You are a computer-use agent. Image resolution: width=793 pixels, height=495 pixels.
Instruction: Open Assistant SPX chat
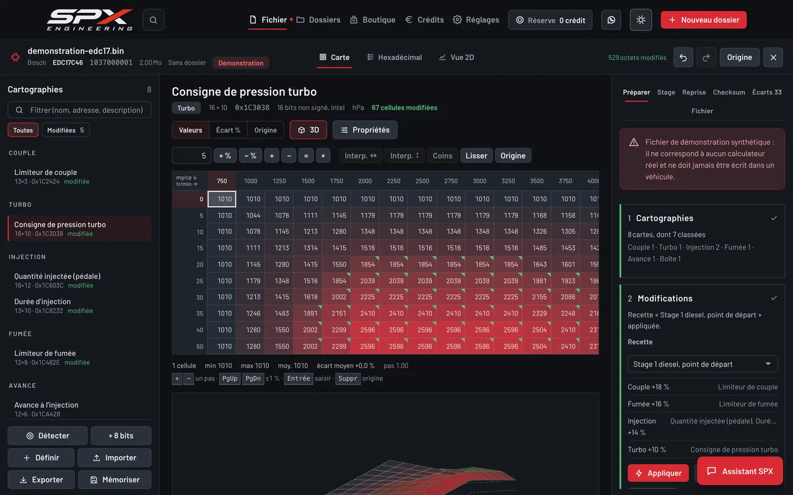[x=740, y=471]
